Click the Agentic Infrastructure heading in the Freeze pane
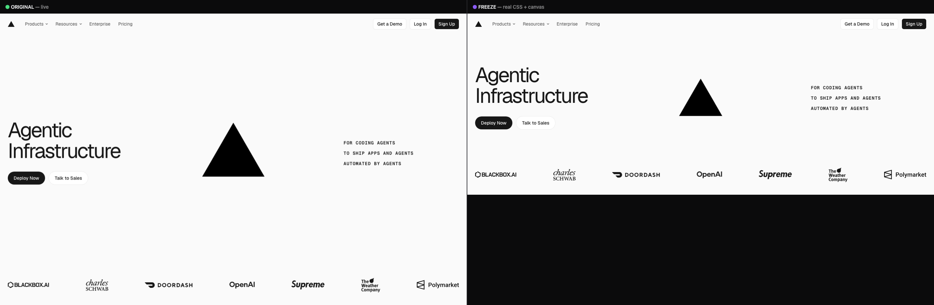Image resolution: width=934 pixels, height=305 pixels. (x=531, y=85)
